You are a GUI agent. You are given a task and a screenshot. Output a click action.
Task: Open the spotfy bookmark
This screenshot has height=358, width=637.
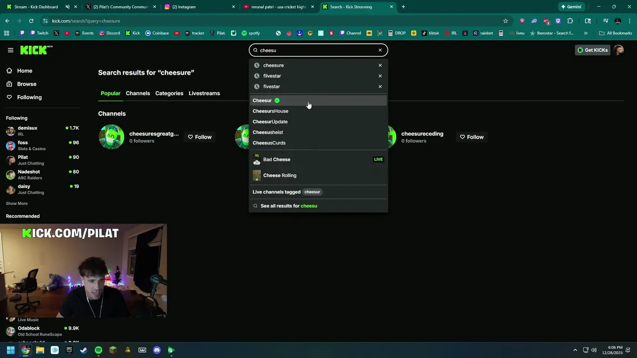(251, 33)
